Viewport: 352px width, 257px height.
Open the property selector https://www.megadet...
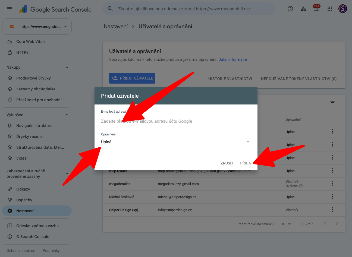point(37,27)
